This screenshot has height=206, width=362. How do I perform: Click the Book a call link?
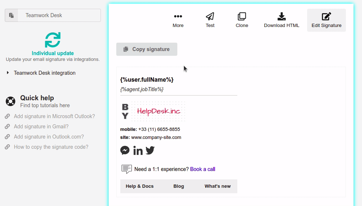pyautogui.click(x=203, y=169)
